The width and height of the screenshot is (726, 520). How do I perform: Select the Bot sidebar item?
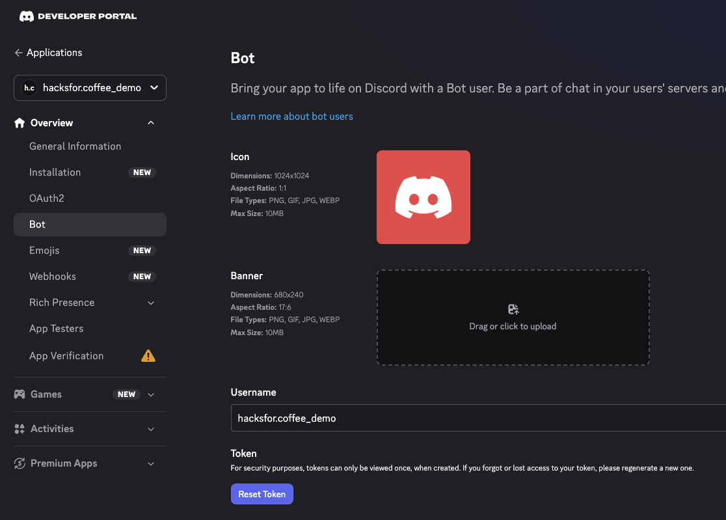pos(90,225)
